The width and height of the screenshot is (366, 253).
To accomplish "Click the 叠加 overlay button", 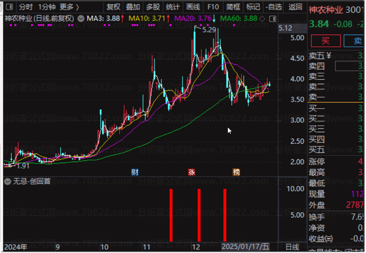I will [x=133, y=7].
